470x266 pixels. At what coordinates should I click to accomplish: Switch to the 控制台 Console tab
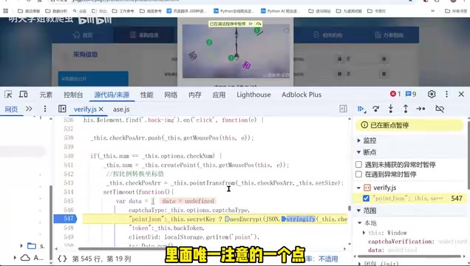tap(73, 95)
